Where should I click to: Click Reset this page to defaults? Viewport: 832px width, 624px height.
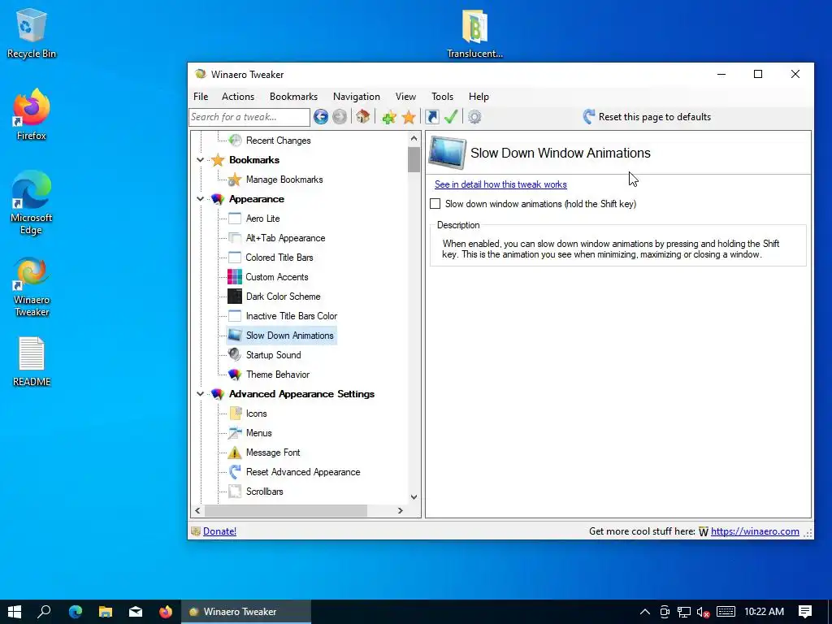[648, 117]
